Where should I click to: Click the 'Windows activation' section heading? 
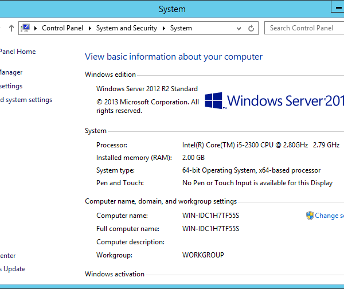115,274
